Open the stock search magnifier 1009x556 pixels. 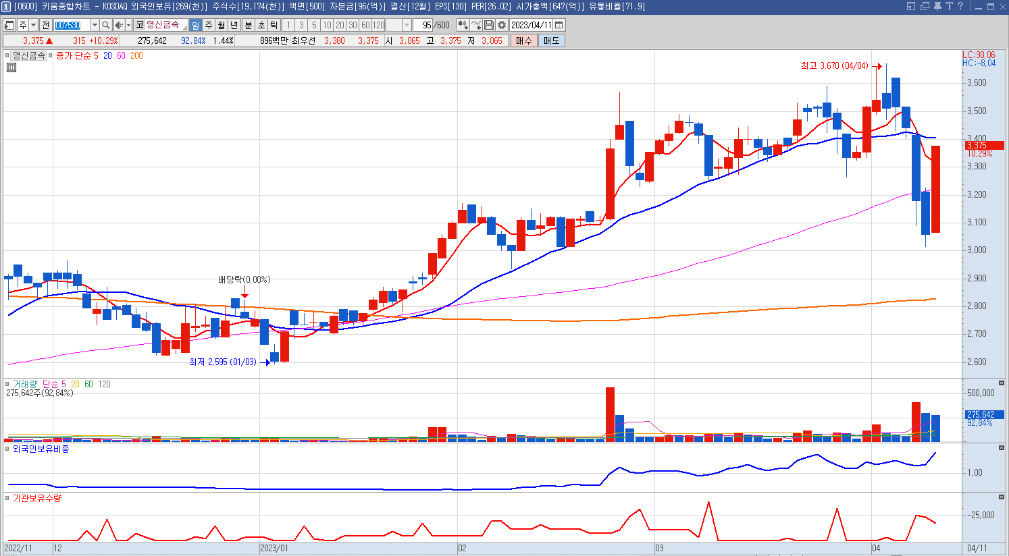(106, 25)
